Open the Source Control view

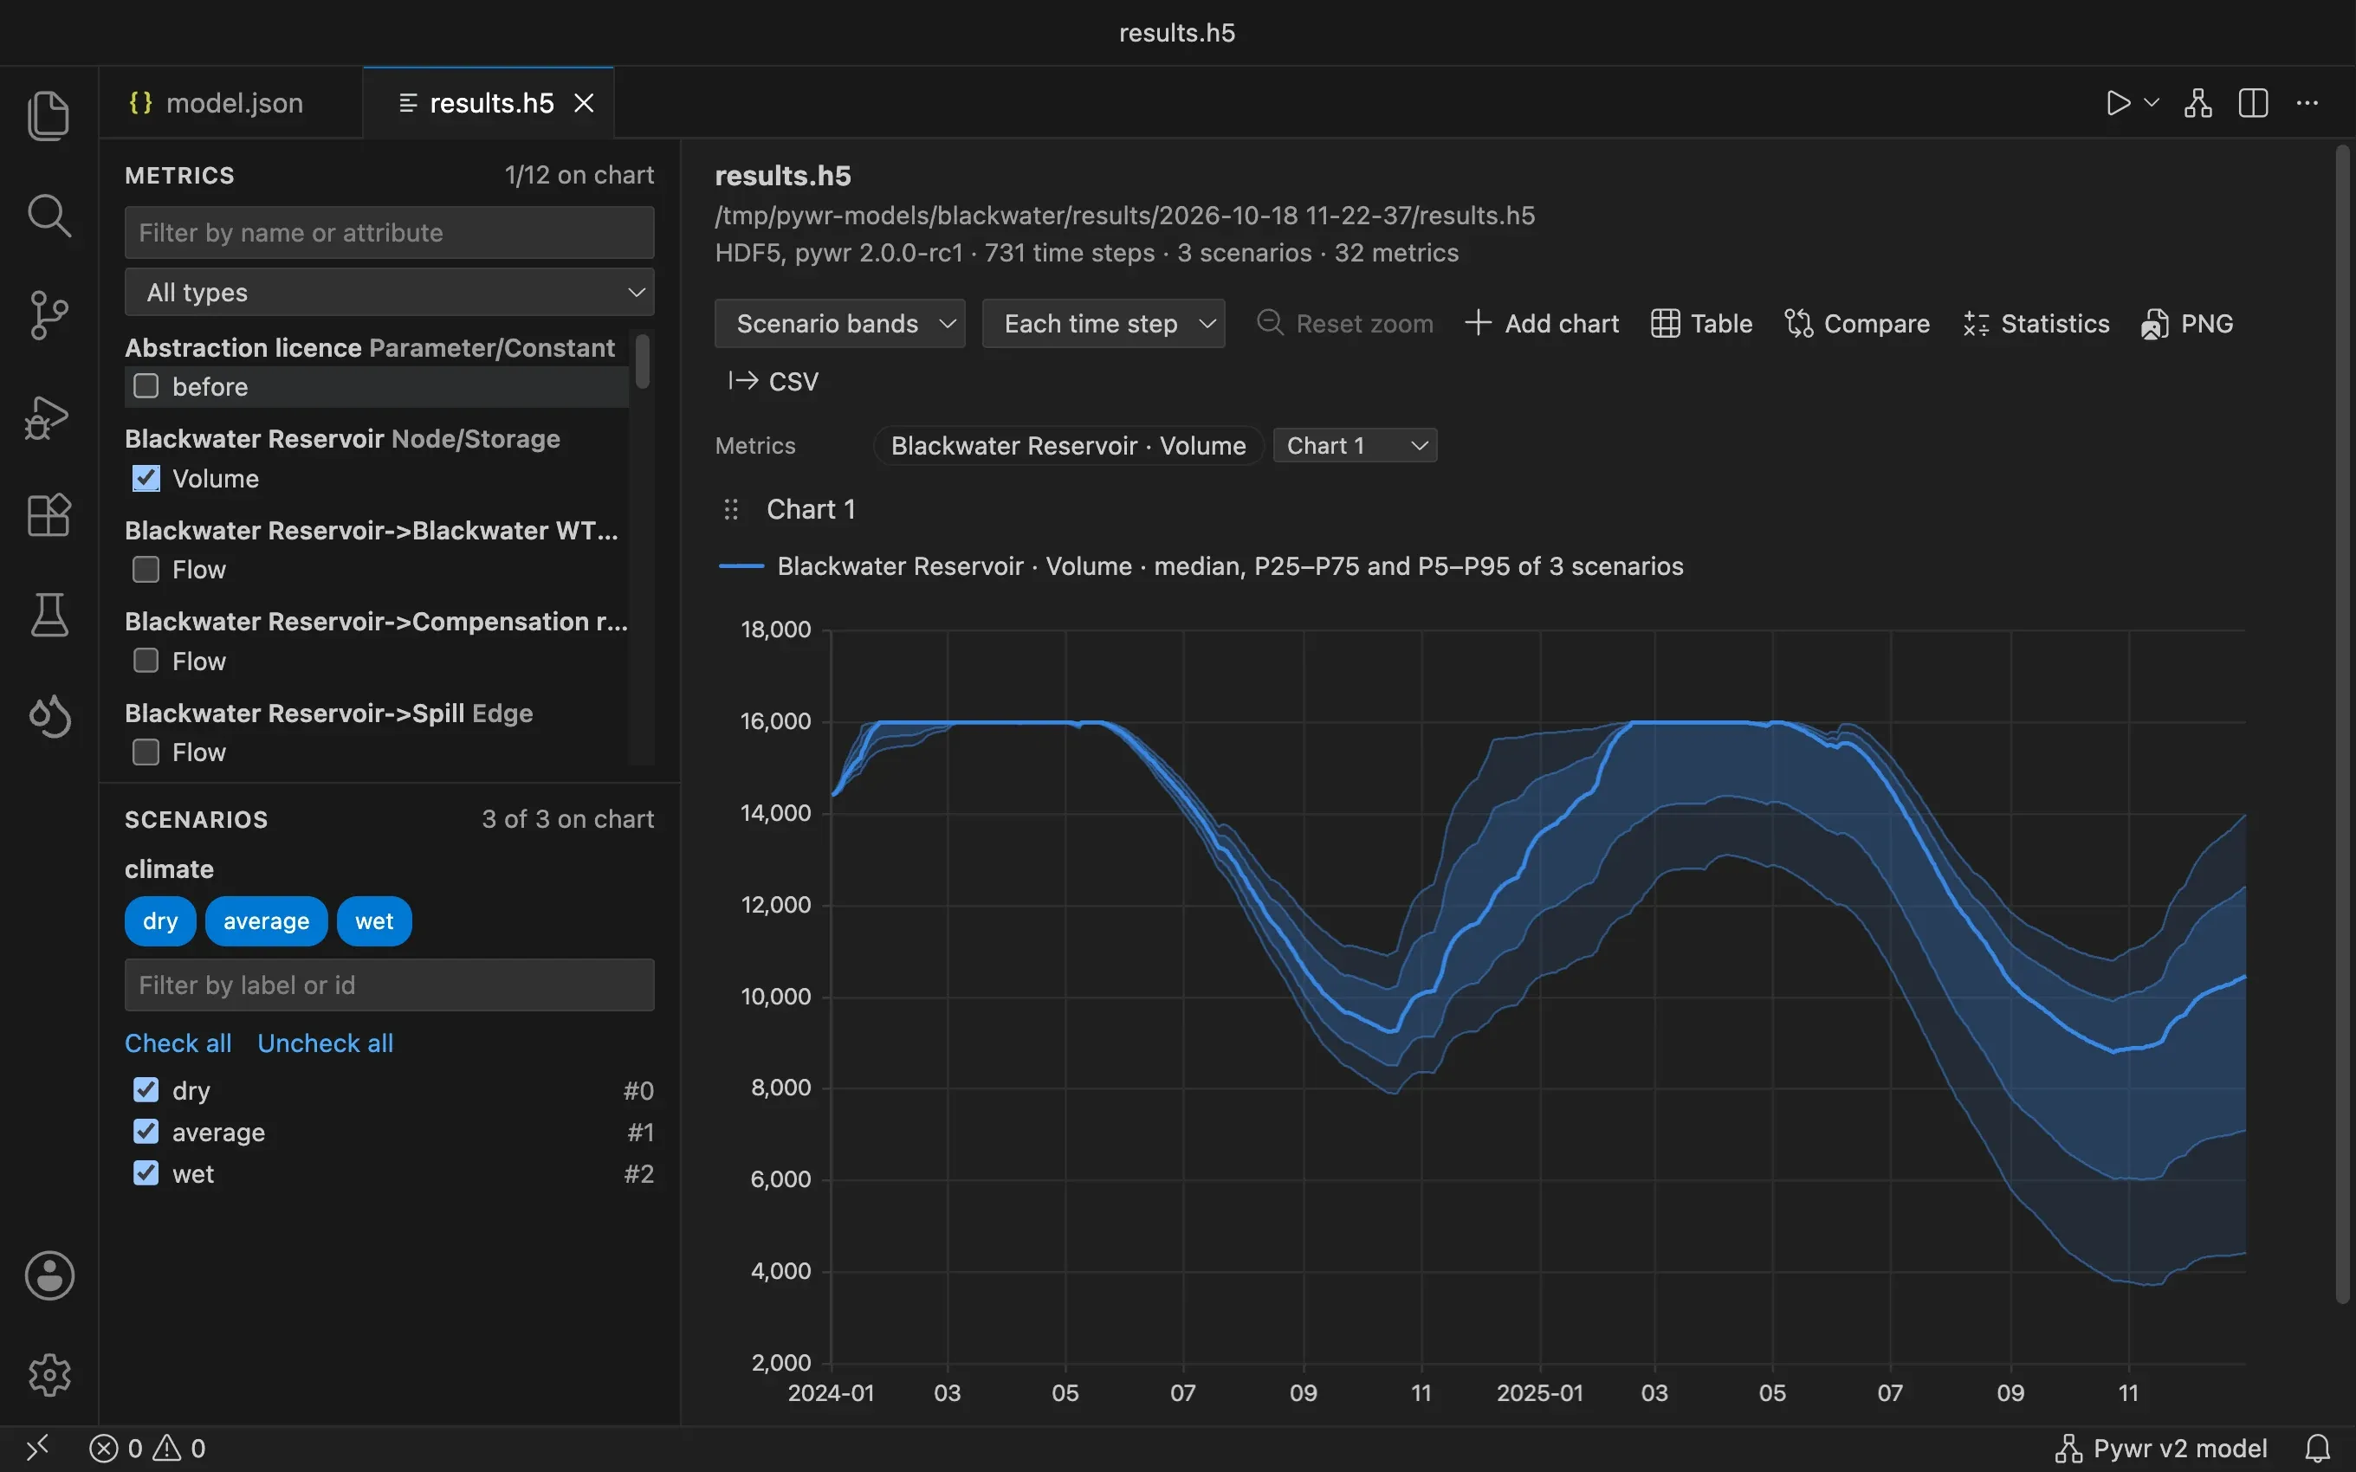(x=49, y=315)
